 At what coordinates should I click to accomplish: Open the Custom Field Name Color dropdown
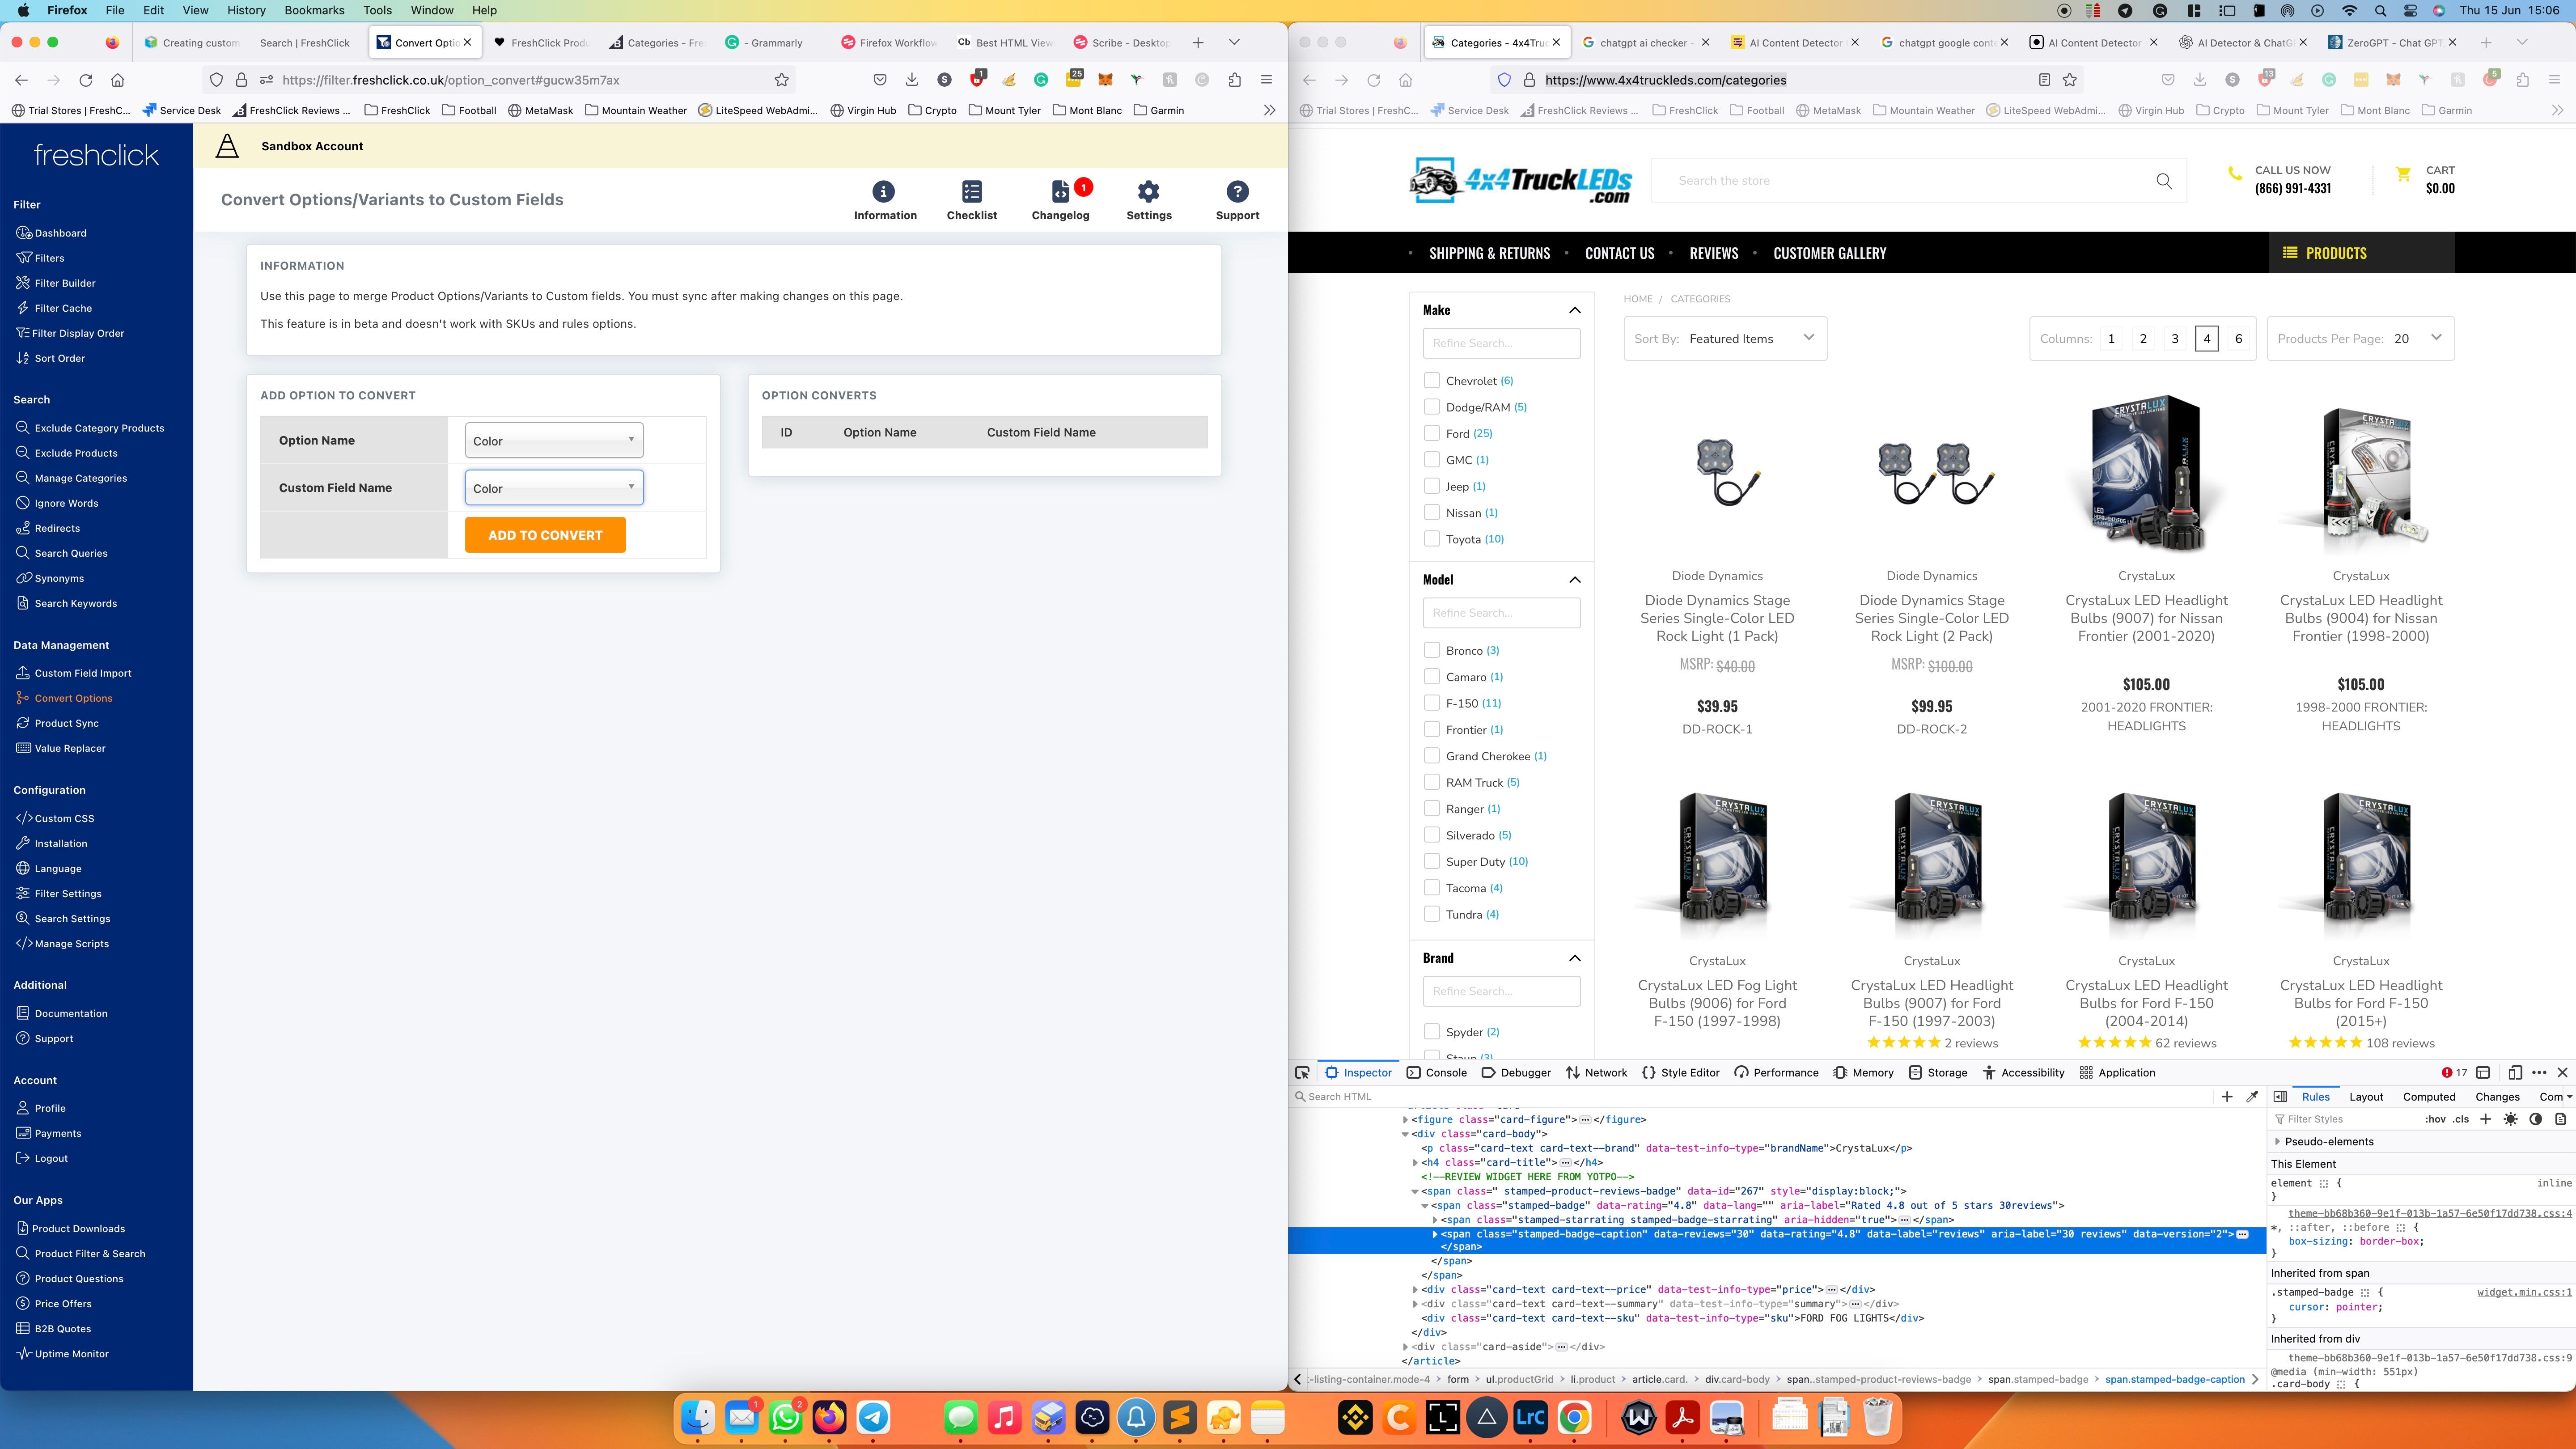(553, 488)
